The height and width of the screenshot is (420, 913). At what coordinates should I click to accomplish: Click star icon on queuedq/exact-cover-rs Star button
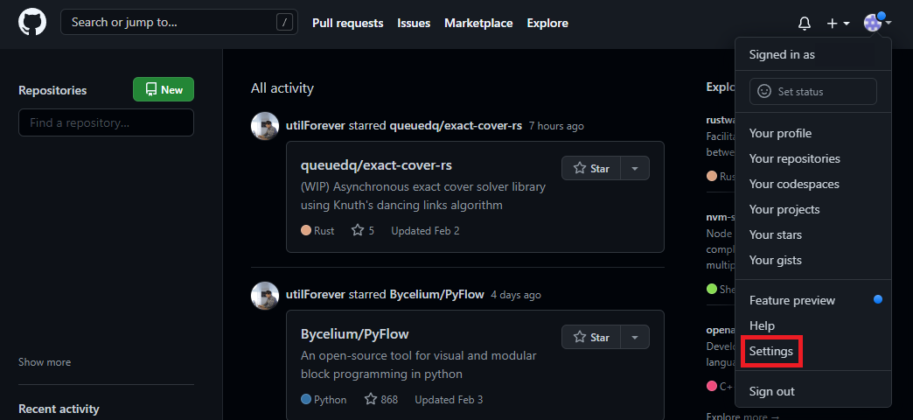point(579,168)
